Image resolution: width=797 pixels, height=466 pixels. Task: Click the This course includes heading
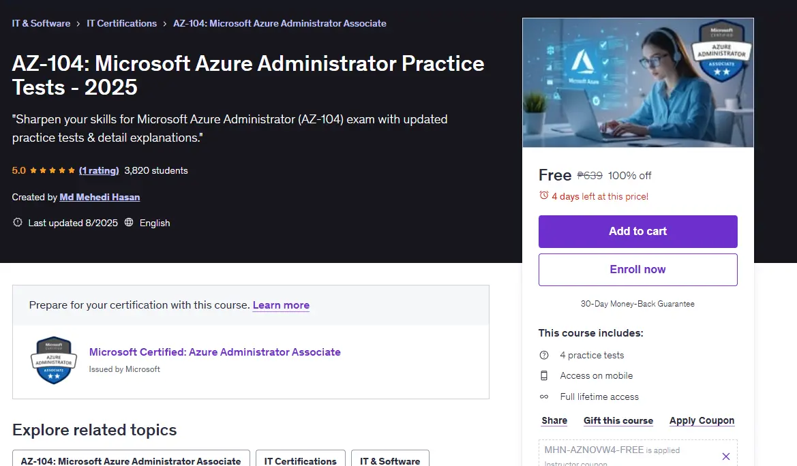(x=590, y=333)
